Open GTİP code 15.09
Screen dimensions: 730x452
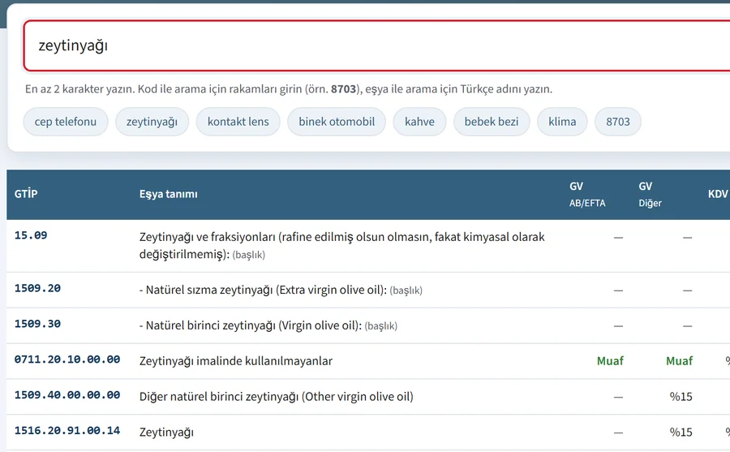31,235
